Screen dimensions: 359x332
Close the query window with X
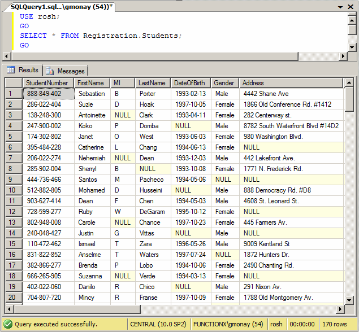[351, 7]
